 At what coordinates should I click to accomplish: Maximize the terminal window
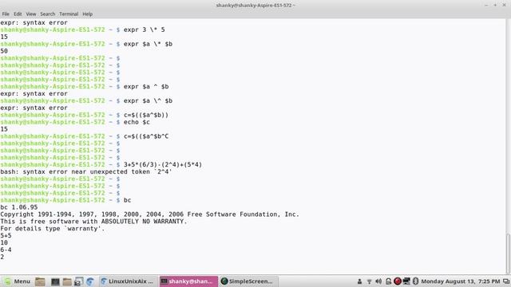point(495,6)
